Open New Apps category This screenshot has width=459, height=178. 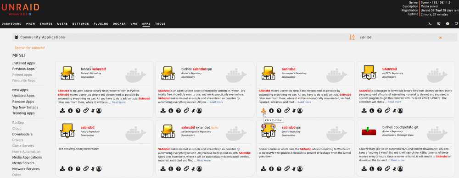pos(20,90)
